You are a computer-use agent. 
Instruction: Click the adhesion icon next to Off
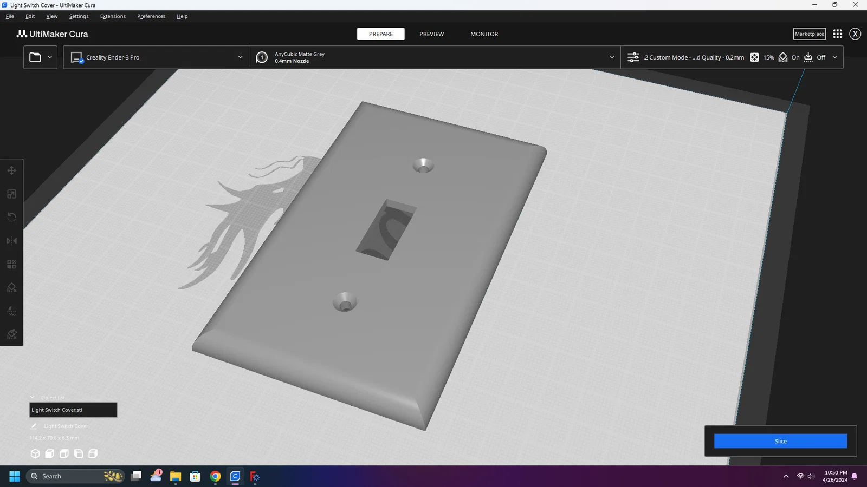coord(808,57)
